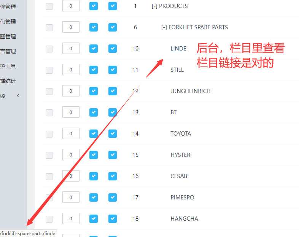Select the TOYOTA category name
Viewport: 299px width, 237px height.
click(x=181, y=134)
